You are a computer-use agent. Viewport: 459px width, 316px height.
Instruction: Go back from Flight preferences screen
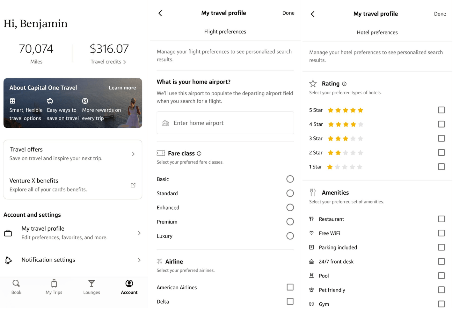pyautogui.click(x=160, y=13)
